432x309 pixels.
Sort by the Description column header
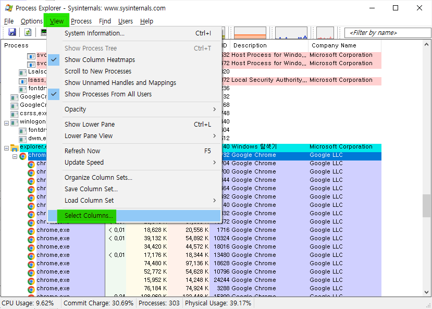269,45
